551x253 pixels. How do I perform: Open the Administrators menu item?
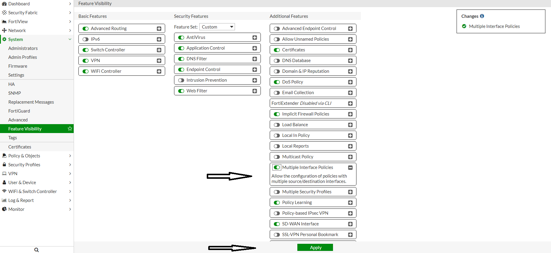coord(23,48)
